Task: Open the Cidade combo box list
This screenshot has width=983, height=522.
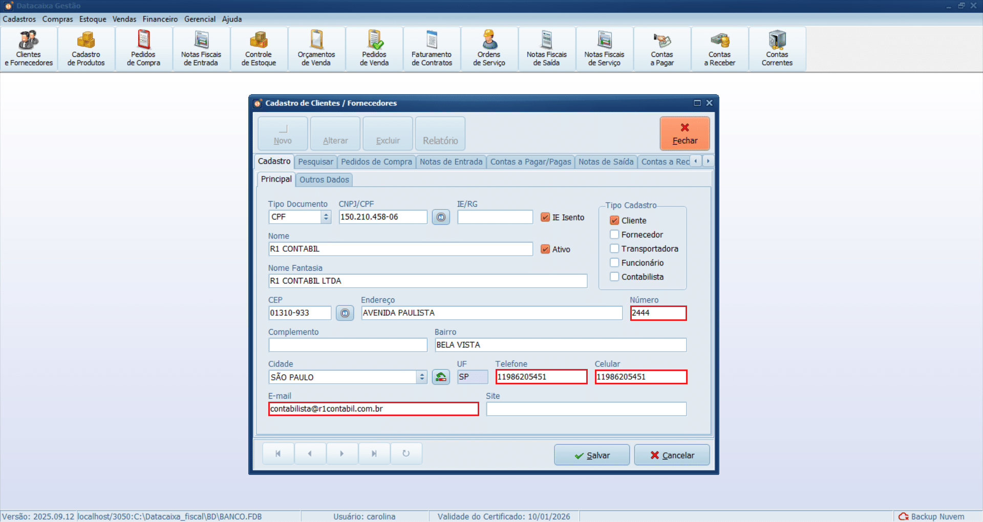Action: [422, 377]
